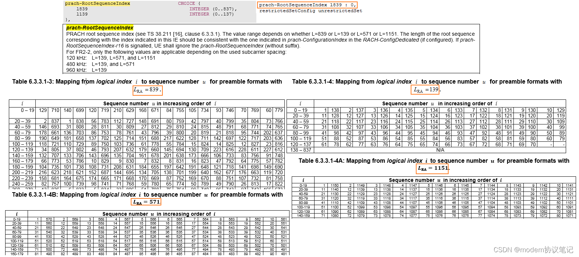The height and width of the screenshot is (257, 579).
Task: Select 'INTEGER (0..137)' in the code
Action: pos(211,14)
